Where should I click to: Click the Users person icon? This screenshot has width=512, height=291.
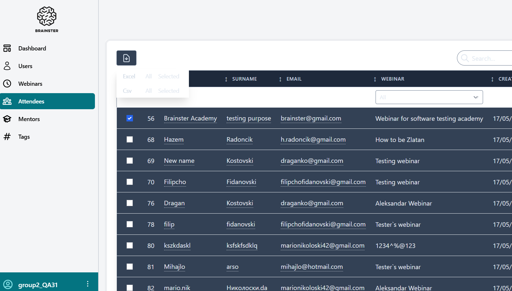pyautogui.click(x=7, y=66)
